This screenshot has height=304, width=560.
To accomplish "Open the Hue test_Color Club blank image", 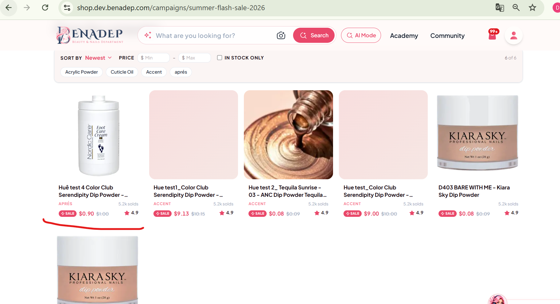I will [x=383, y=135].
